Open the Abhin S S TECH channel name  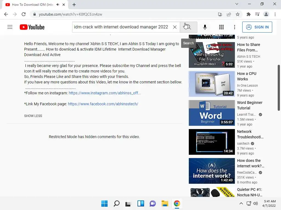tap(249, 57)
